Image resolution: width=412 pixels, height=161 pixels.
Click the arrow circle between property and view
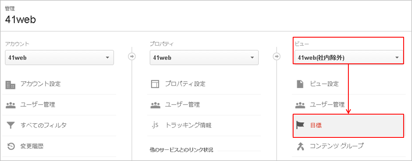pyautogui.click(x=277, y=57)
